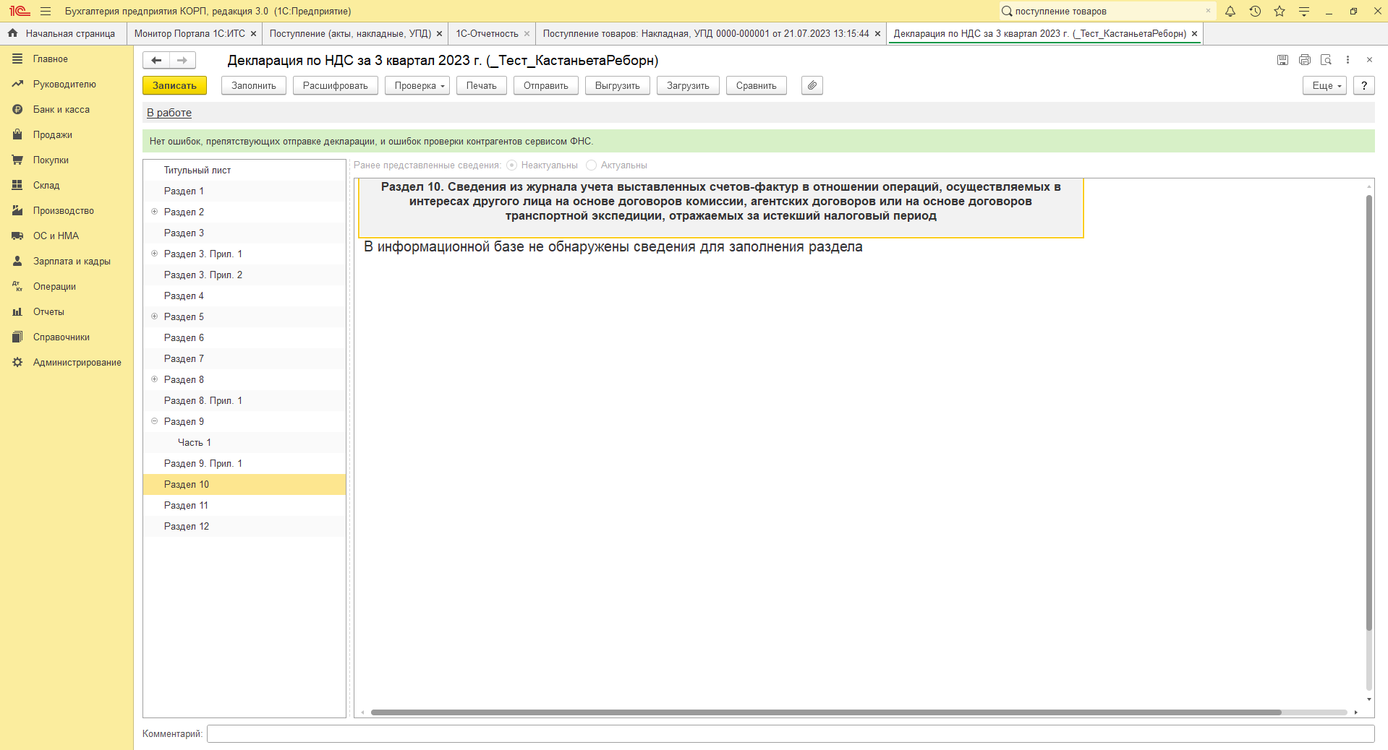
Task: Open Зарплата и кадры section
Action: coord(67,262)
